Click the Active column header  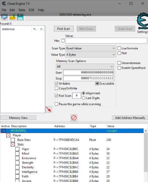click(x=5, y=126)
